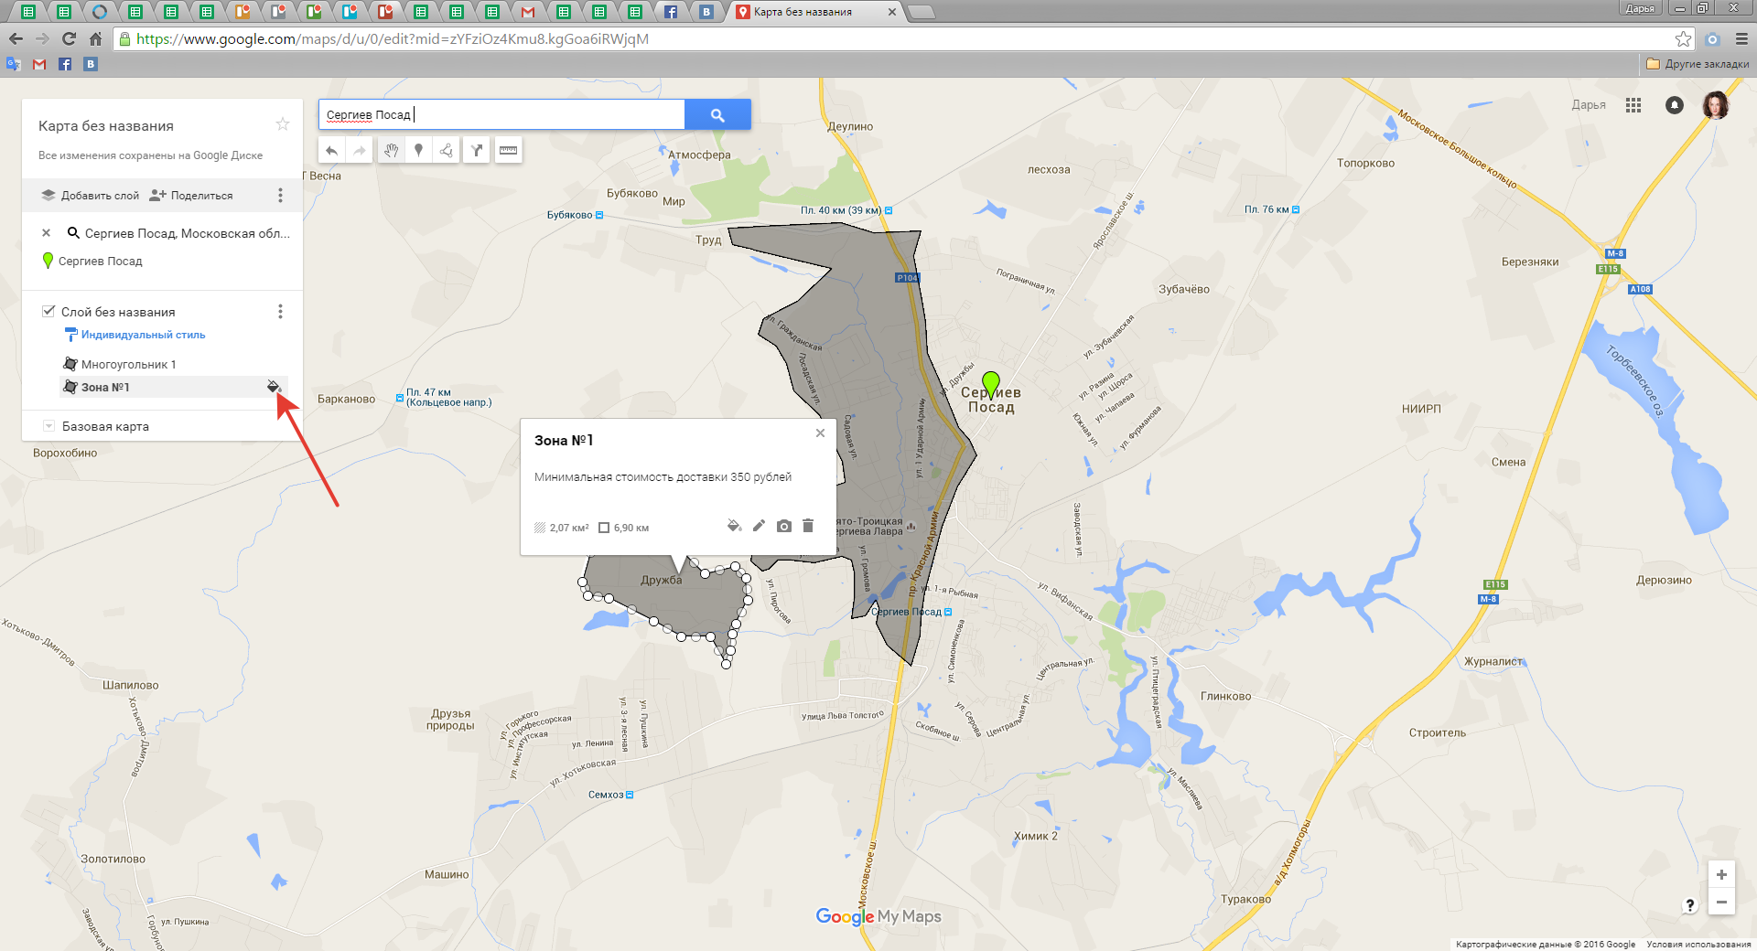This screenshot has width=1757, height=951.
Task: Close the Зона №1 info popup
Action: tap(820, 433)
